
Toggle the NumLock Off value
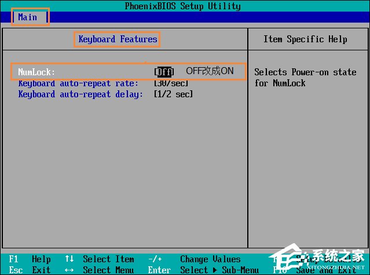(164, 72)
